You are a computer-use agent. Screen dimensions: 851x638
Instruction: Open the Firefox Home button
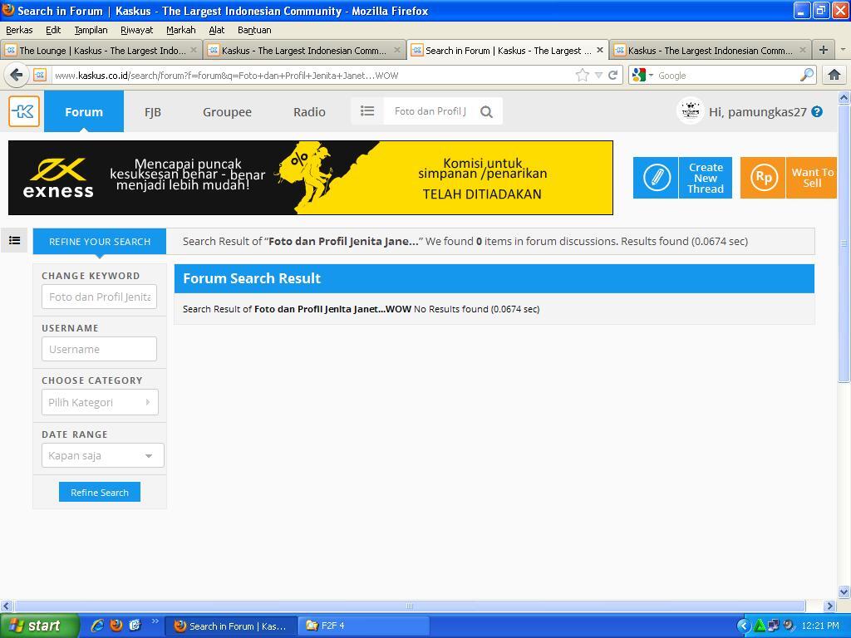[834, 75]
